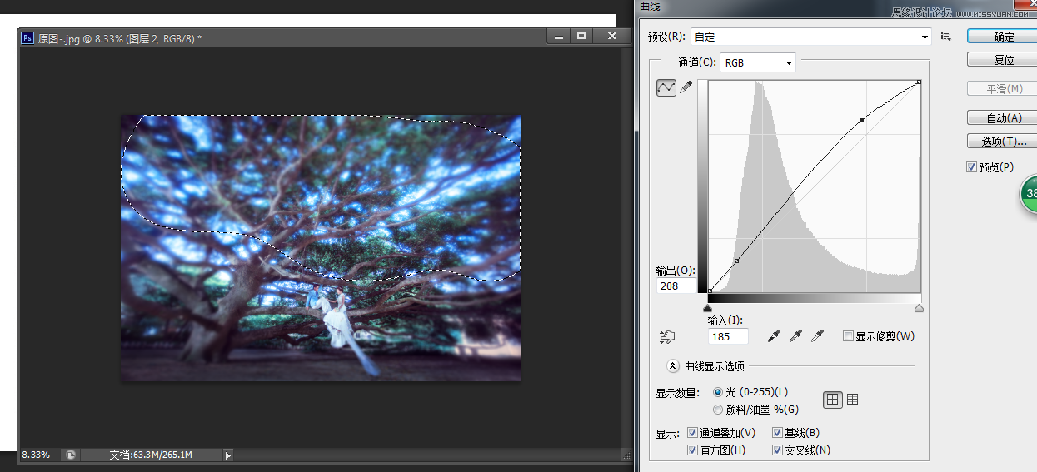The height and width of the screenshot is (472, 1037).
Task: Click the 确定 OK button
Action: click(x=1004, y=37)
